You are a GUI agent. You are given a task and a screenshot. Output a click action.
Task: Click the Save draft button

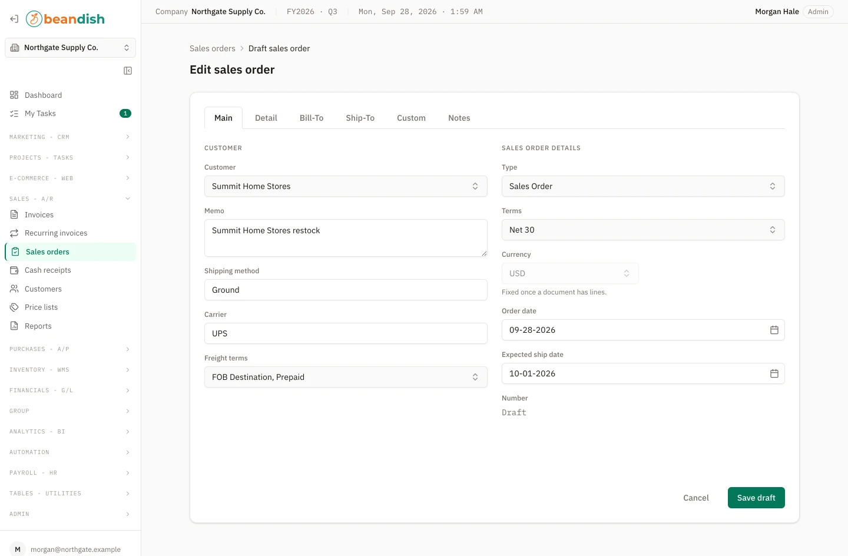coord(756,498)
